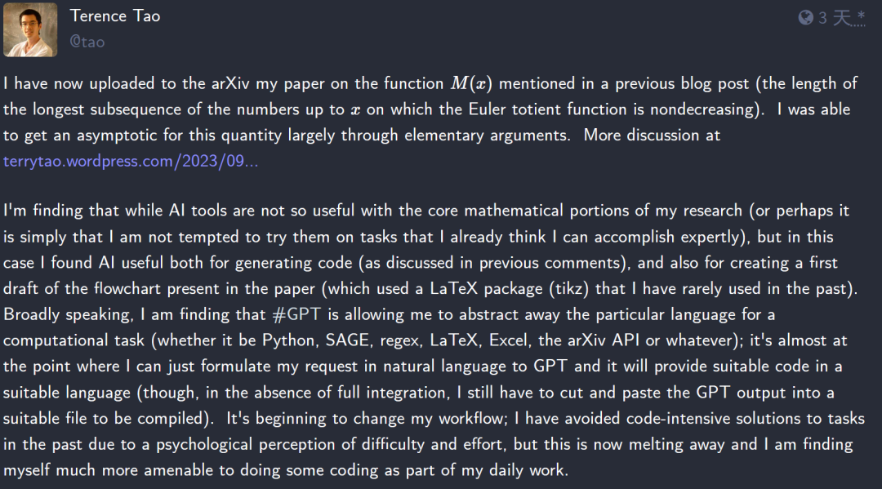Viewport: 882px width, 489px height.
Task: Click the word 'workflow;' in the post
Action: (x=473, y=418)
